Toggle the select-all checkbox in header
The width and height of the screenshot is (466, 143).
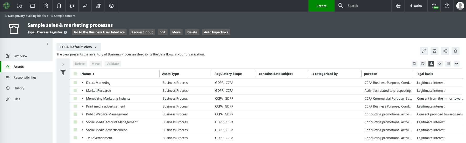click(x=75, y=74)
